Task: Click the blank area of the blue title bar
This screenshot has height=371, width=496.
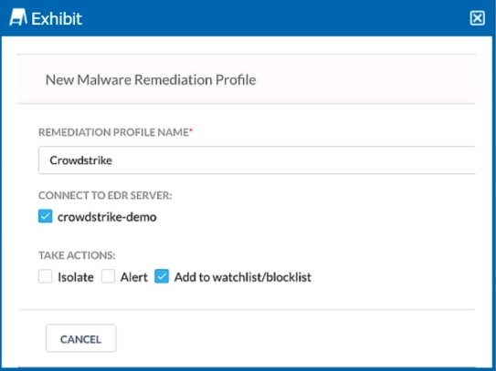Action: [275, 18]
